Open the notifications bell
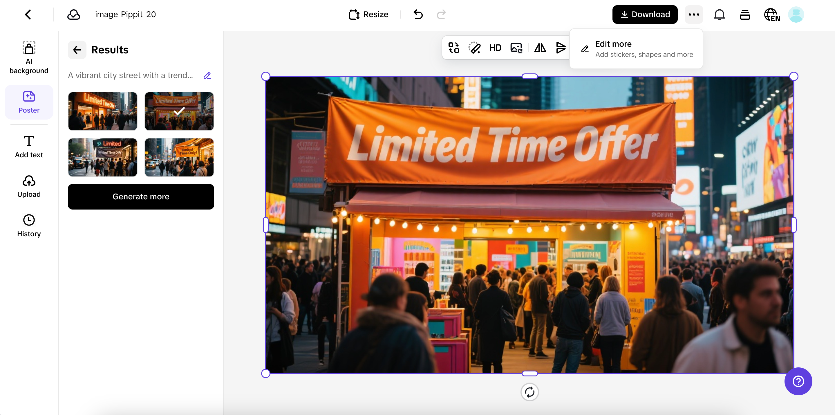Image resolution: width=835 pixels, height=415 pixels. tap(719, 15)
